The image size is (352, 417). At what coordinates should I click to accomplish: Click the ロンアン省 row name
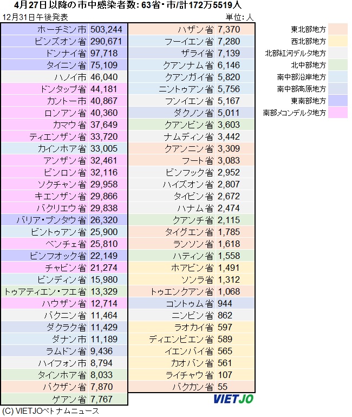[x=66, y=113]
